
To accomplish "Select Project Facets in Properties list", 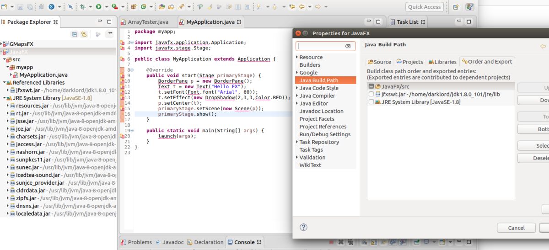I will coord(317,119).
